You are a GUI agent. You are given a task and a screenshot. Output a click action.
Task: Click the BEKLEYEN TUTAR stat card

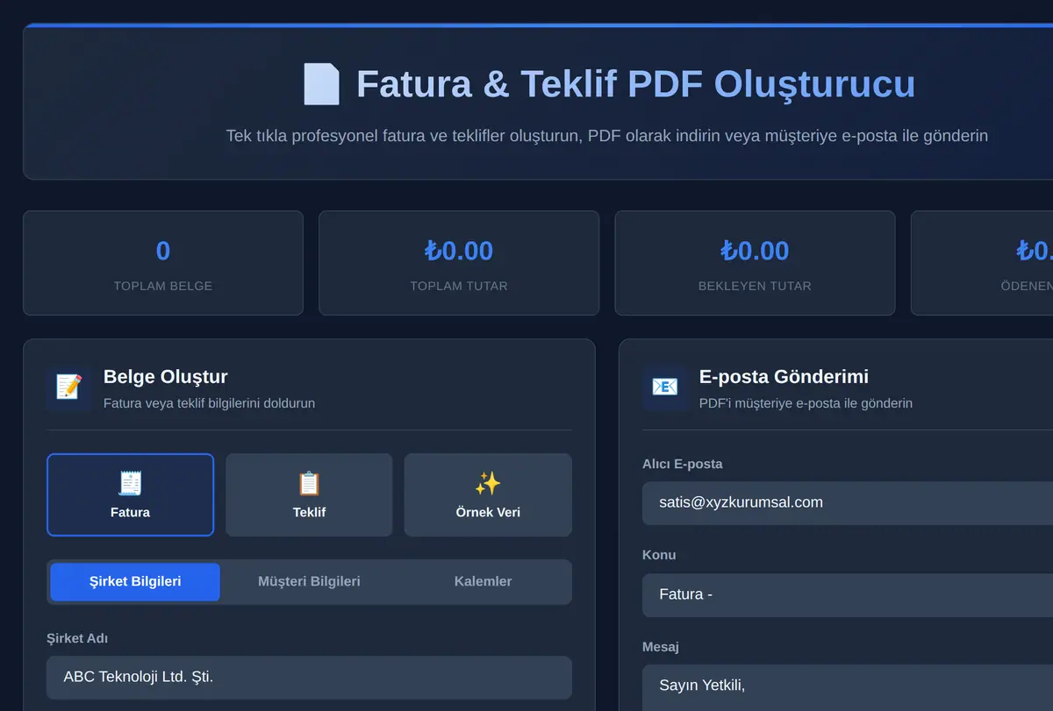point(755,263)
